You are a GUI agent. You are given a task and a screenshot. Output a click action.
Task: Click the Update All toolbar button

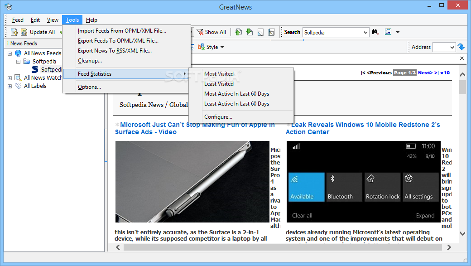coord(38,32)
